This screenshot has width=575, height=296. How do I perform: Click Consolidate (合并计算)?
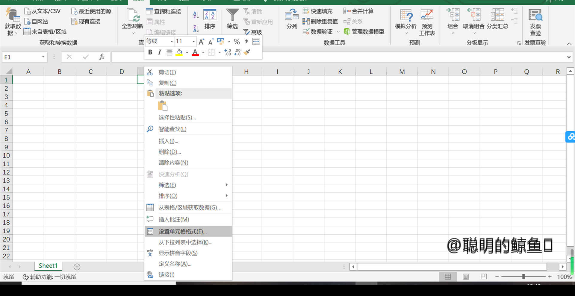pos(358,11)
